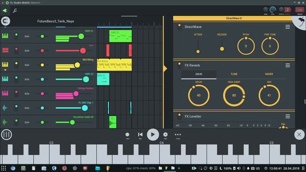Click the red TRACK minus button
Screen dimensions: 306x172
coord(300,10)
